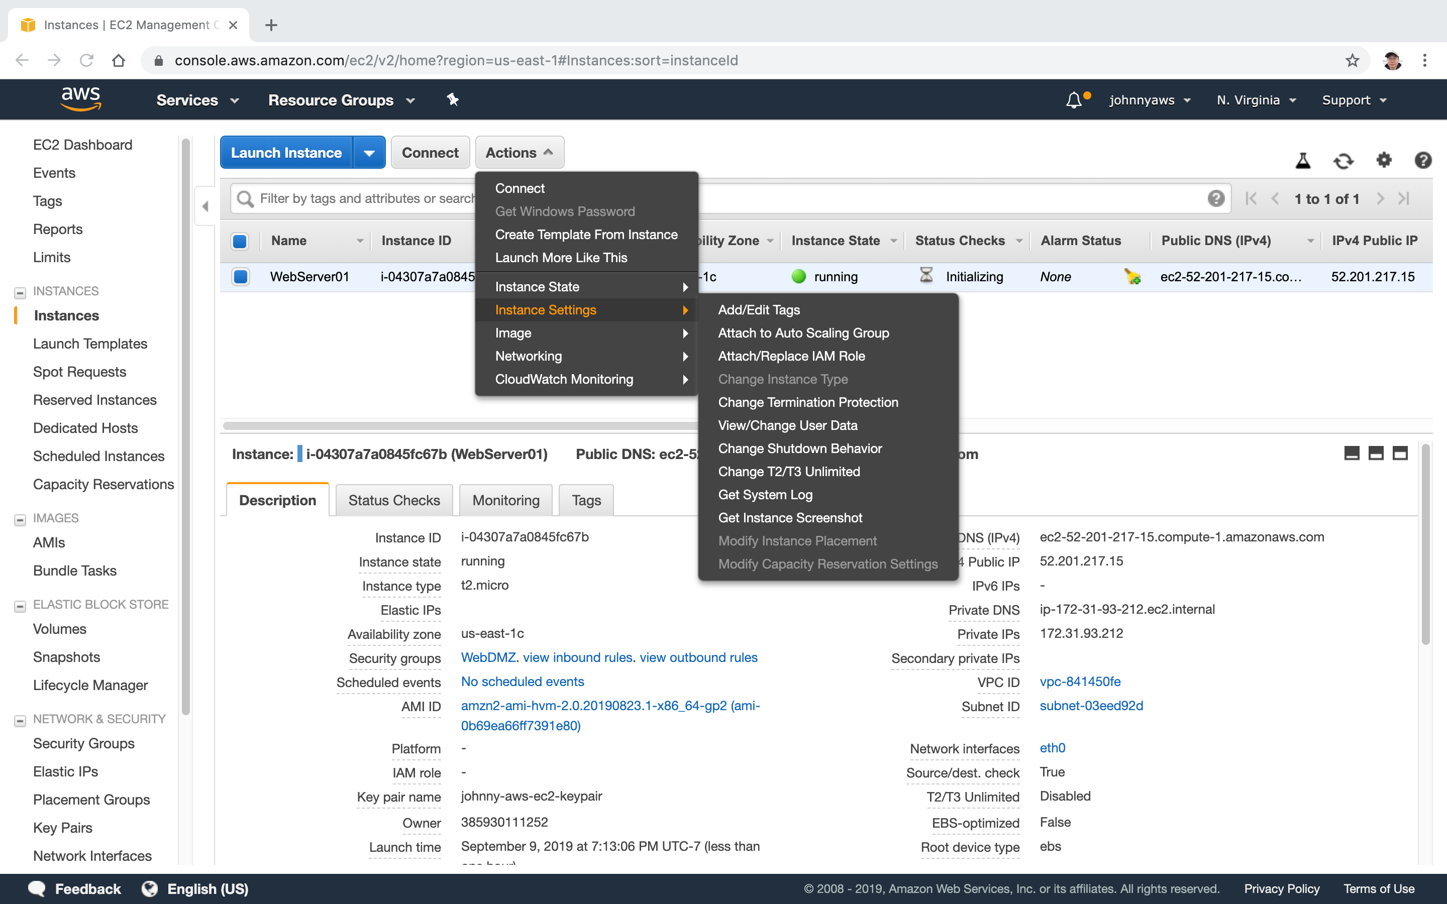1447x904 pixels.
Task: Sort by the Instance State column header
Action: click(843, 241)
